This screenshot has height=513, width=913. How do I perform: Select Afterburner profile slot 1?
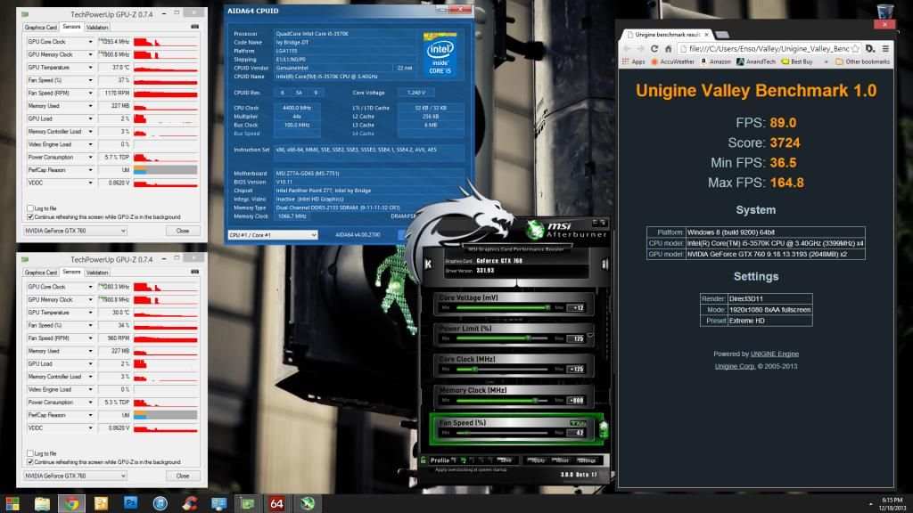coord(454,460)
